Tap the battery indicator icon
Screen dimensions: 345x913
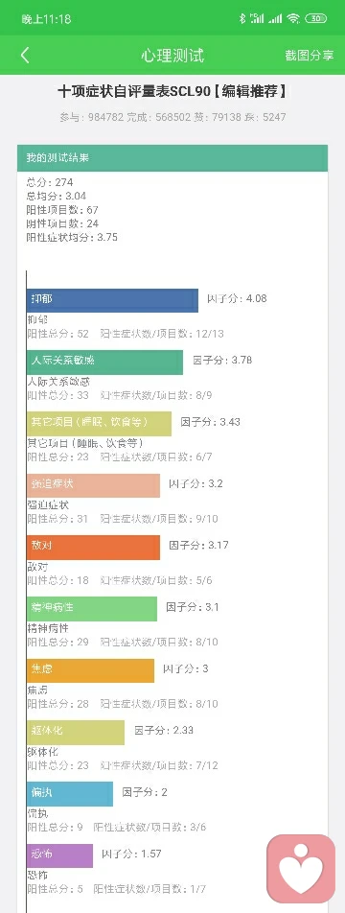pos(315,18)
